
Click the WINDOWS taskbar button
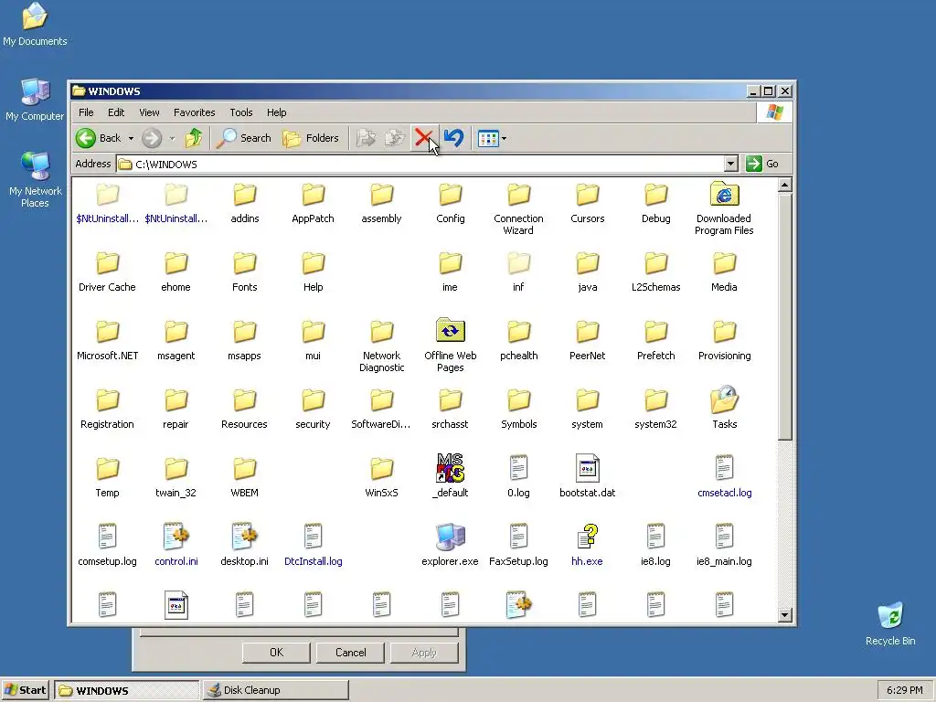click(x=126, y=690)
